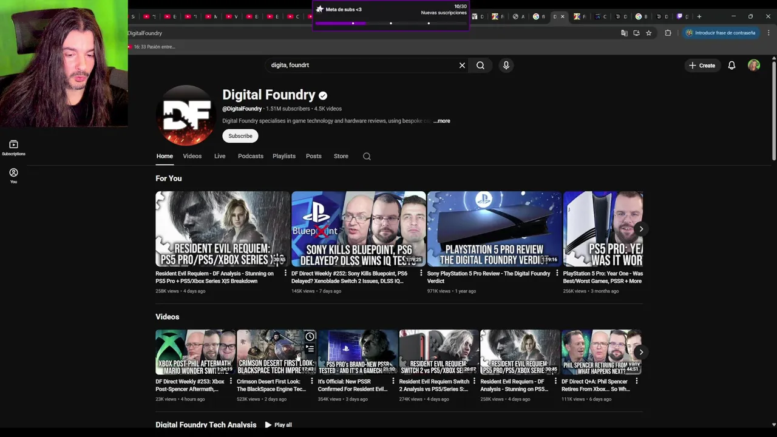Click 1.51M subscribers text

click(x=288, y=109)
